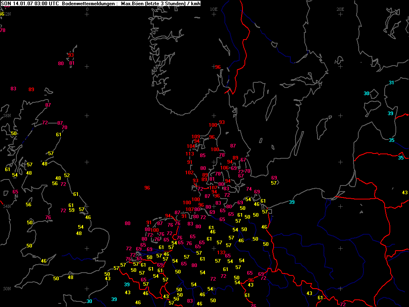This screenshot has width=409, height=307.
Task: Select the yellow 52 reading in Scotland
Action: pyautogui.click(x=67, y=175)
